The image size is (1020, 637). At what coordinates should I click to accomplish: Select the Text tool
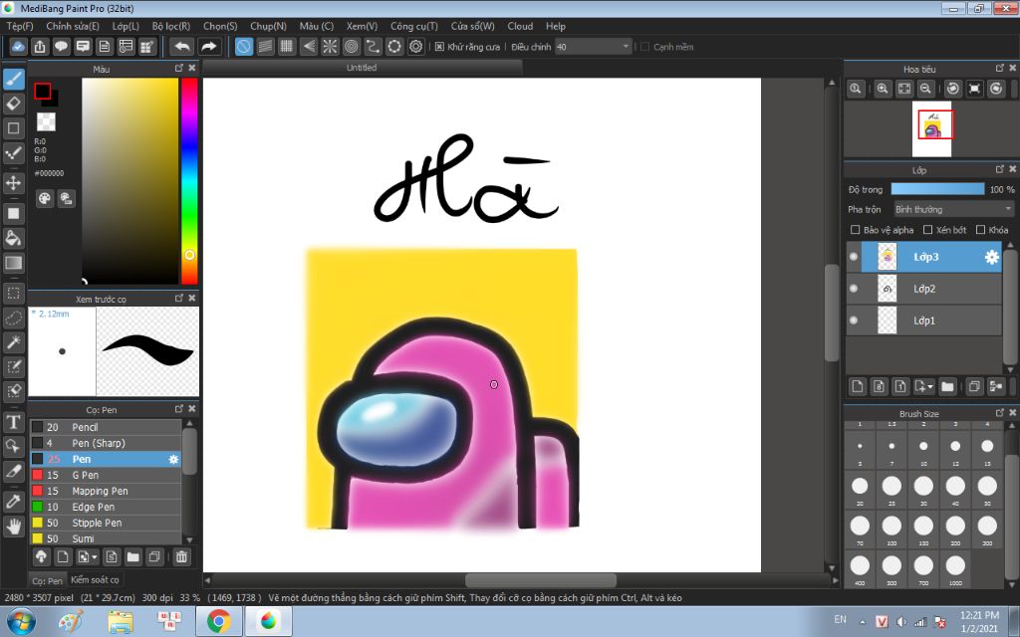(14, 422)
